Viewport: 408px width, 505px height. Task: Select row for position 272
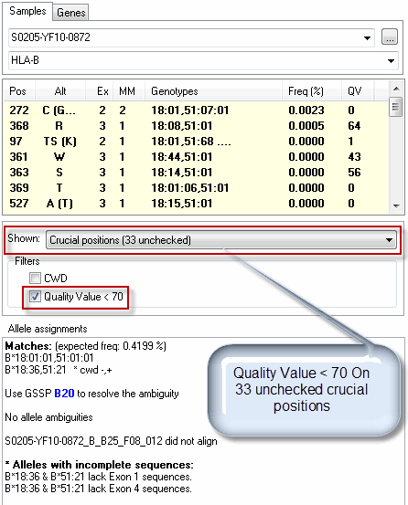196,110
